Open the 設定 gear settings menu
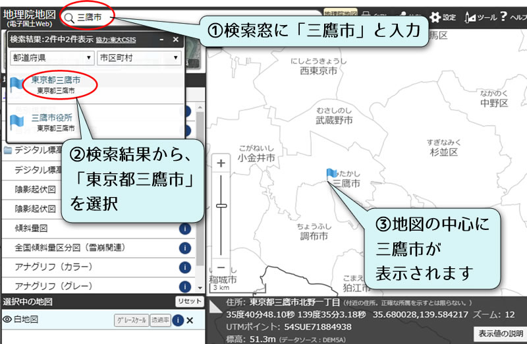 [x=443, y=17]
